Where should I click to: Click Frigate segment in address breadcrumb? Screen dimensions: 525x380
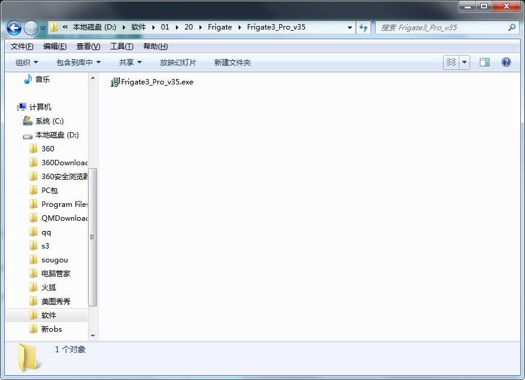point(219,27)
